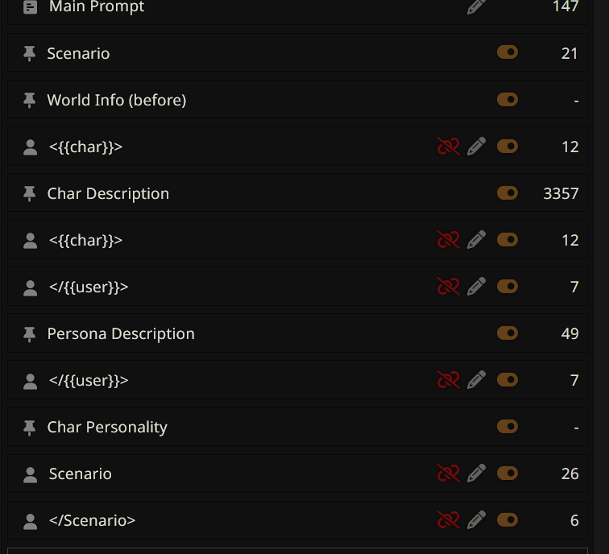Click the unlink icon on </Scenario> row
Viewport: 609px width, 554px height.
click(x=449, y=520)
